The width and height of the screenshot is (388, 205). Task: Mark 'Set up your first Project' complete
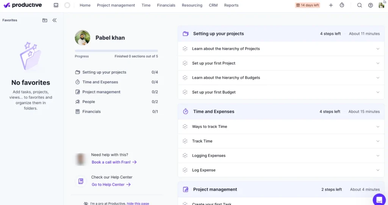point(185,63)
